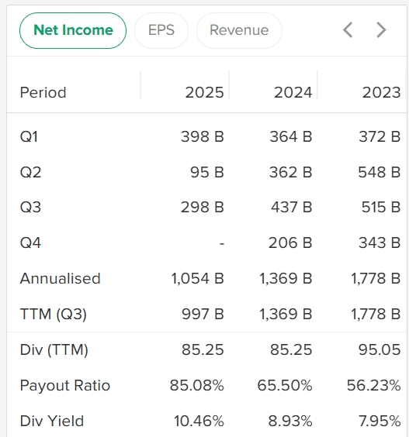Select Div (TTM) 2024 value 85.25
Image resolution: width=409 pixels, height=437 pixels.
click(x=291, y=349)
